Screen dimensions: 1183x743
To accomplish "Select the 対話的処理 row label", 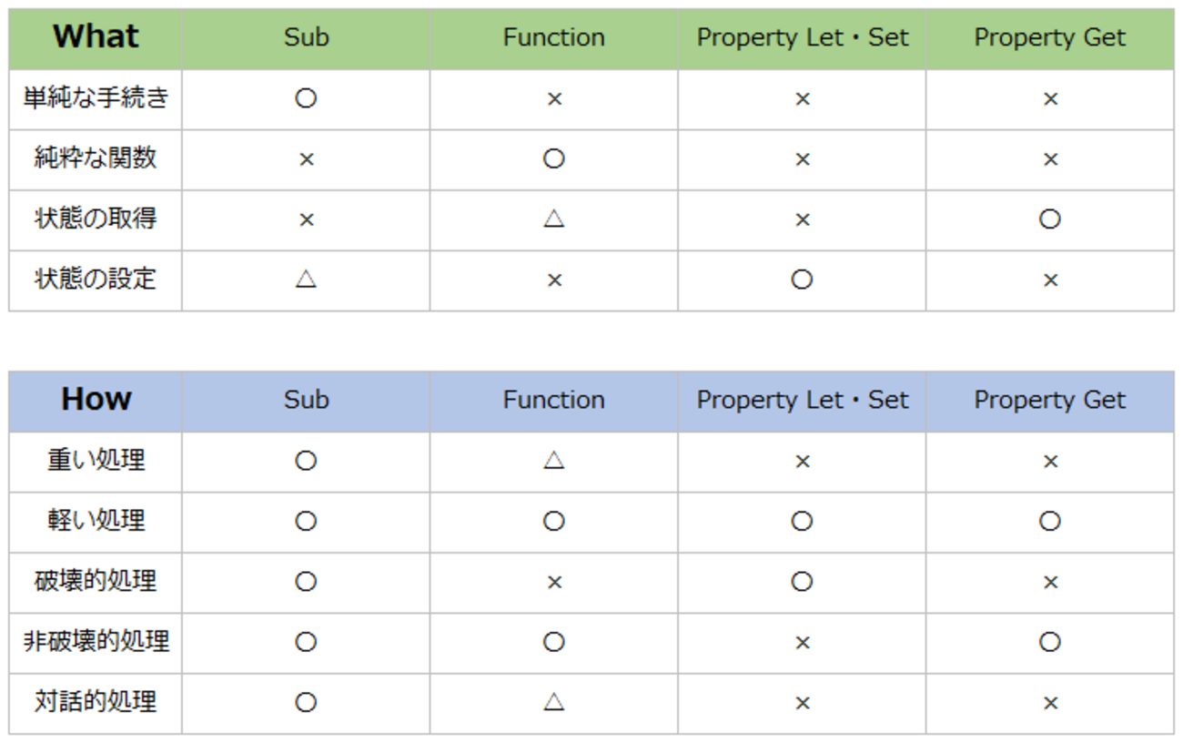I will click(x=96, y=702).
